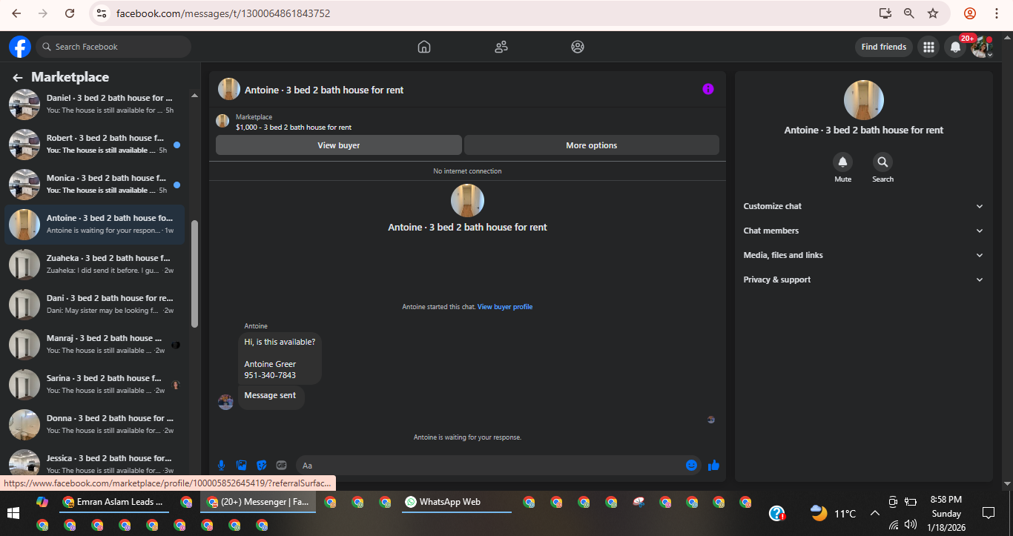The image size is (1013, 536).
Task: Choose a GIF icon
Action: tap(281, 465)
